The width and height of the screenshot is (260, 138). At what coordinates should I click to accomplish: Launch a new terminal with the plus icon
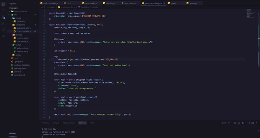point(229,123)
